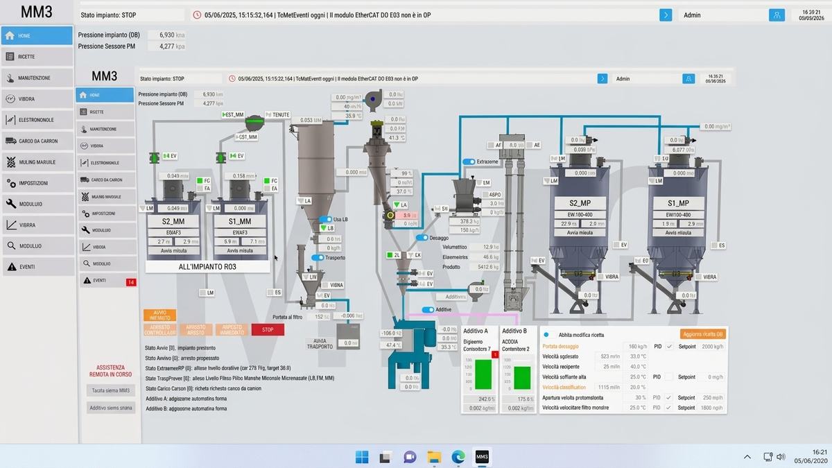Open RISETTE in the inner panel
This screenshot has width=832, height=468.
105,112
